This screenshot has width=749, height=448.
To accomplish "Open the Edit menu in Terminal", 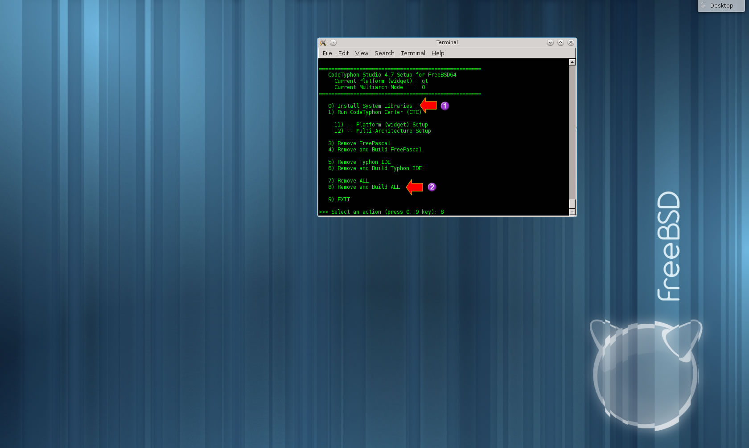I will pyautogui.click(x=343, y=53).
